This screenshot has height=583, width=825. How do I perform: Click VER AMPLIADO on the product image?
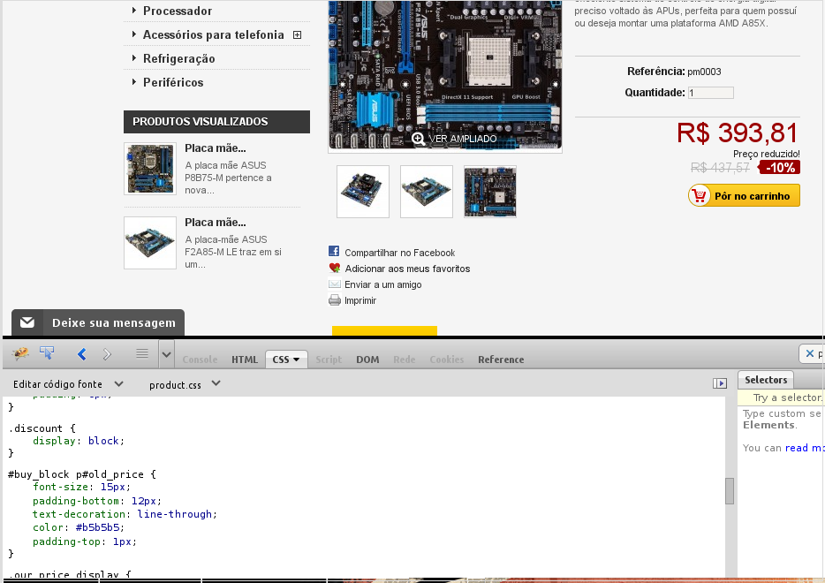pos(463,139)
